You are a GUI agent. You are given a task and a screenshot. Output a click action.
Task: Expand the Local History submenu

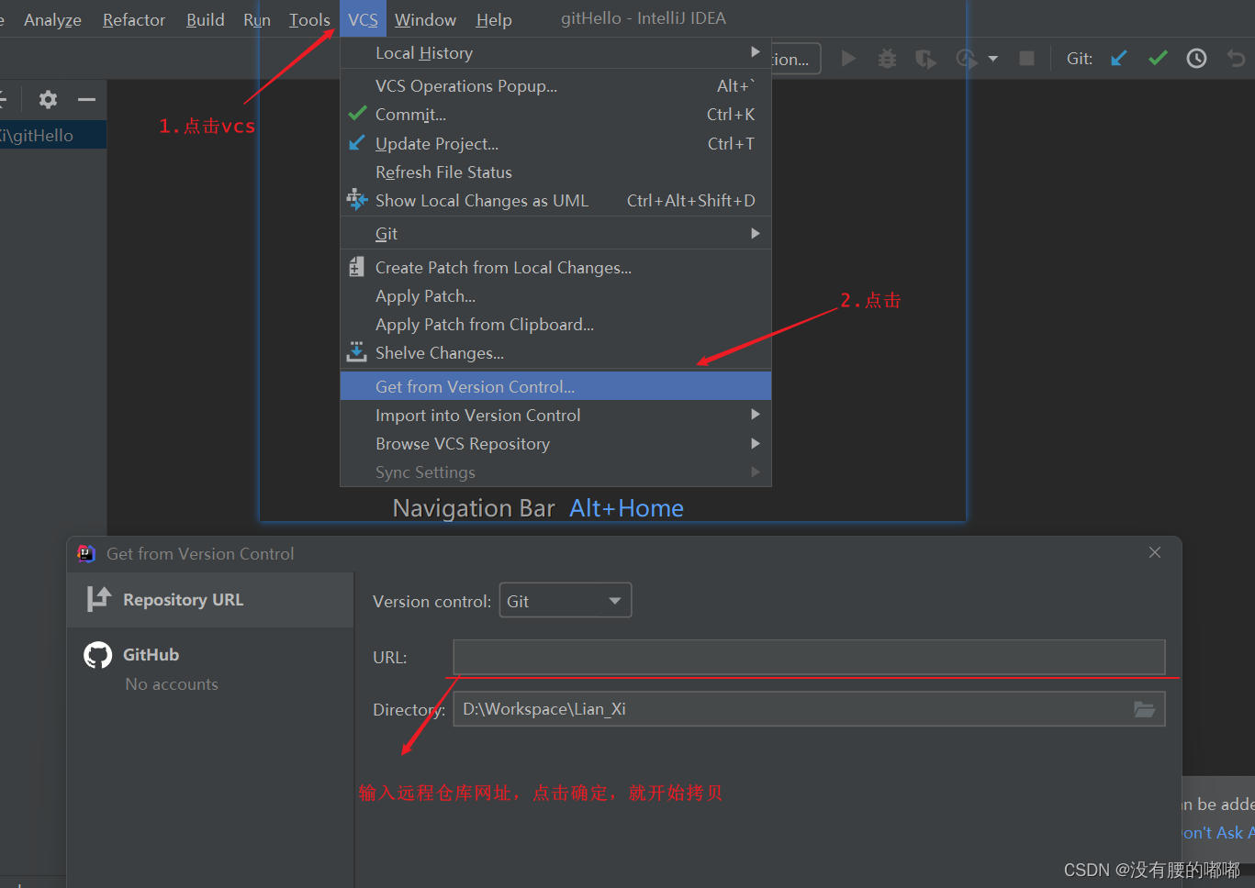tap(755, 52)
